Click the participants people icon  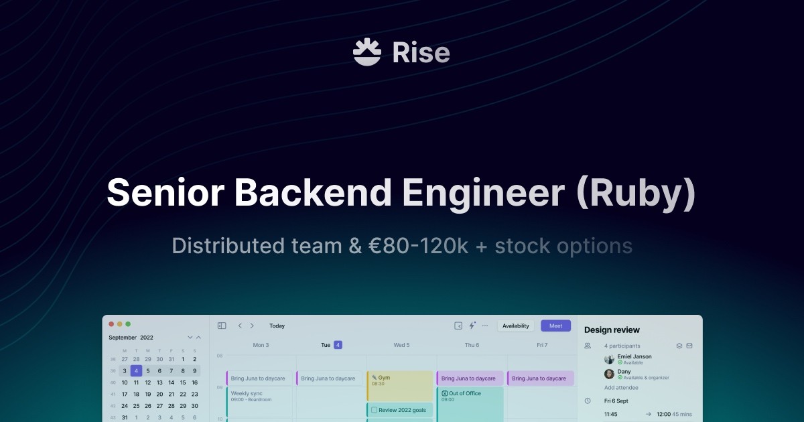coord(588,346)
